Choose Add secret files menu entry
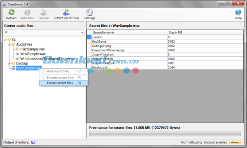 tap(63, 71)
